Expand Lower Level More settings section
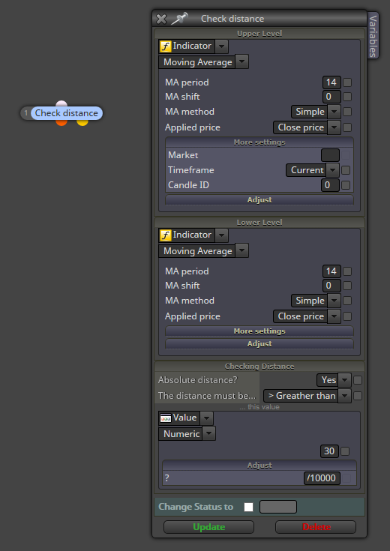Image resolution: width=390 pixels, height=551 pixels. click(259, 331)
